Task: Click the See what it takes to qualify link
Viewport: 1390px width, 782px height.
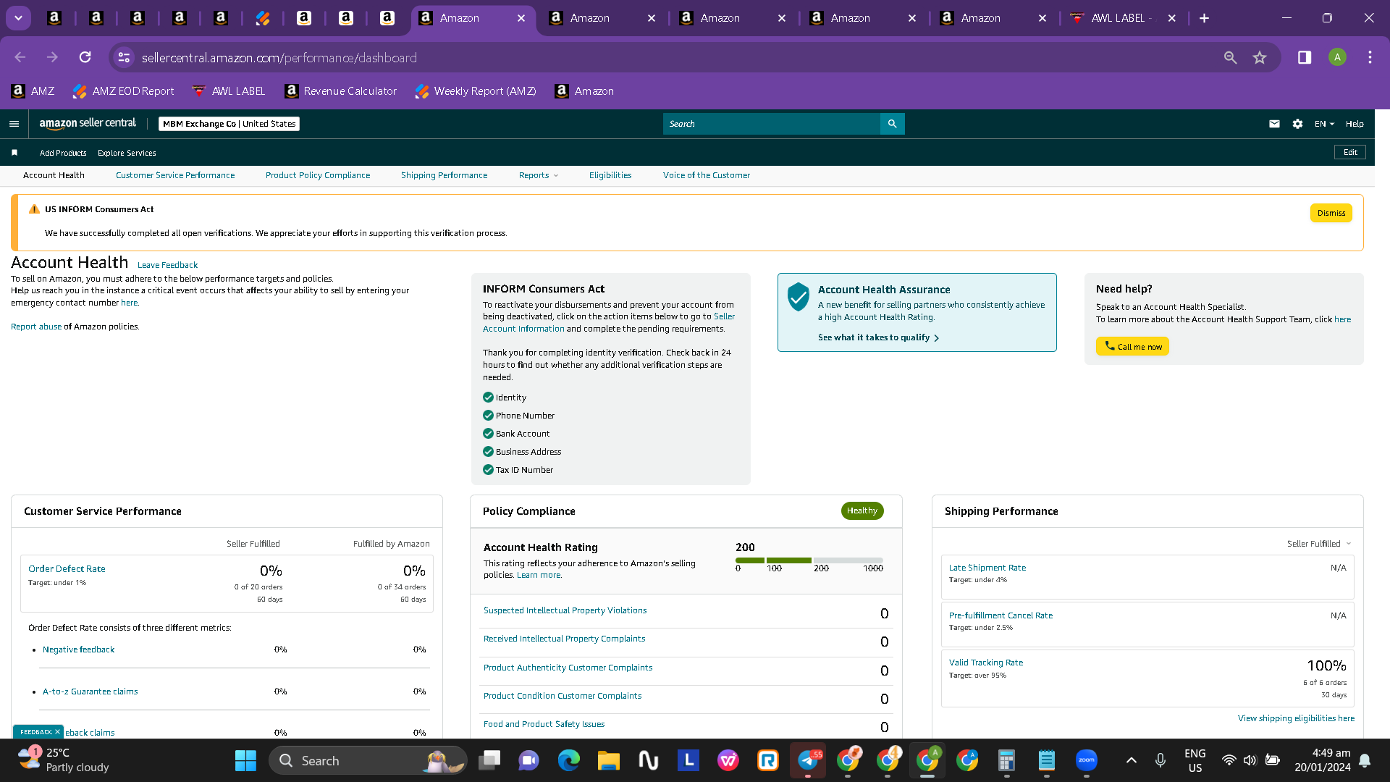Action: pos(878,337)
